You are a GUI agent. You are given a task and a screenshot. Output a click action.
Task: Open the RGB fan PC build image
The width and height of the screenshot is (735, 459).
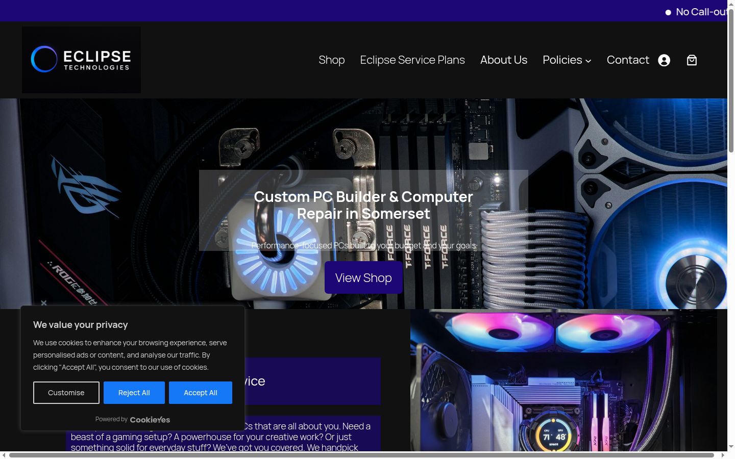[x=563, y=380]
